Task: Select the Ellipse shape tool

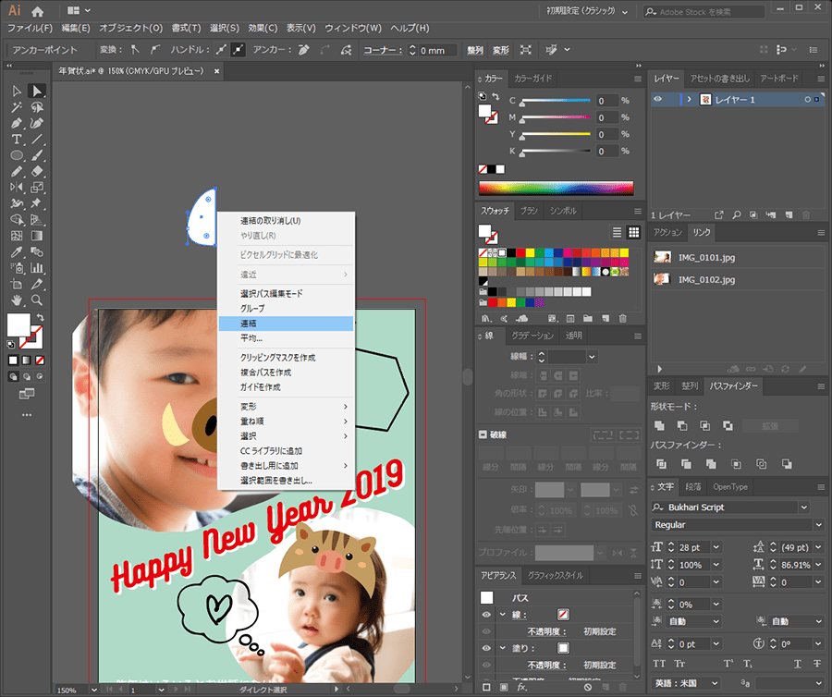Action: click(17, 155)
